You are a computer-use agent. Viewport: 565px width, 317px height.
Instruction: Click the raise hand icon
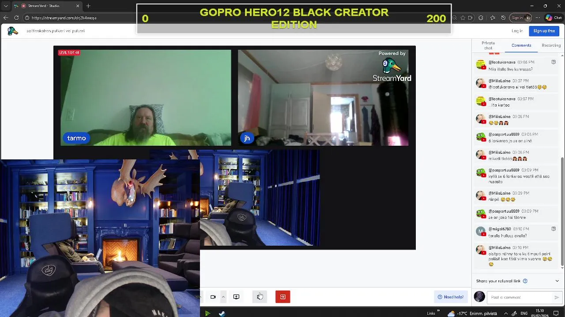(x=260, y=297)
